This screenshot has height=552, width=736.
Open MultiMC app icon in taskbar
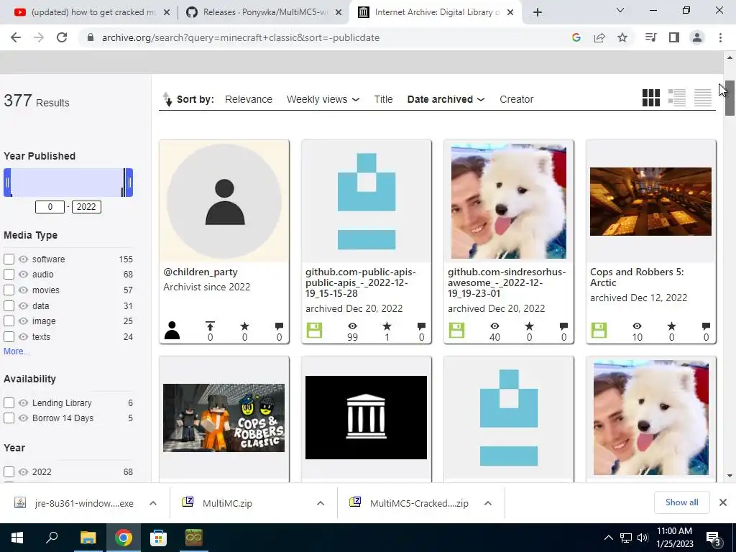coord(193,538)
